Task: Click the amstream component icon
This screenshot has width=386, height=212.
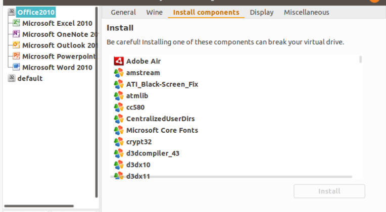Action: tap(119, 73)
